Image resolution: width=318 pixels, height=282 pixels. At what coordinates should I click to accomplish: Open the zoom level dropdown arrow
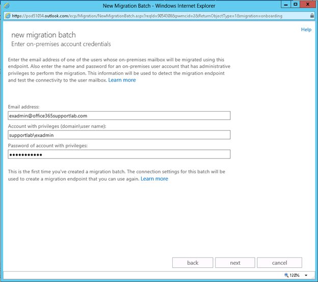click(x=306, y=275)
